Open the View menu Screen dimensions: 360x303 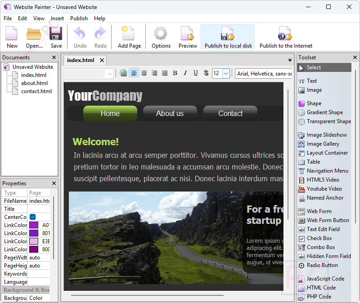tap(39, 18)
